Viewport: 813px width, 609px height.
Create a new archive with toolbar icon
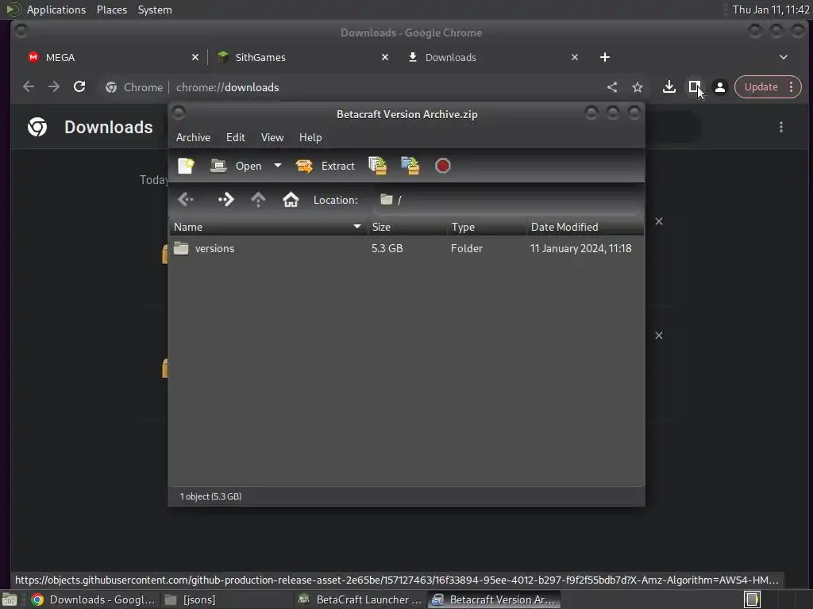pyautogui.click(x=186, y=167)
